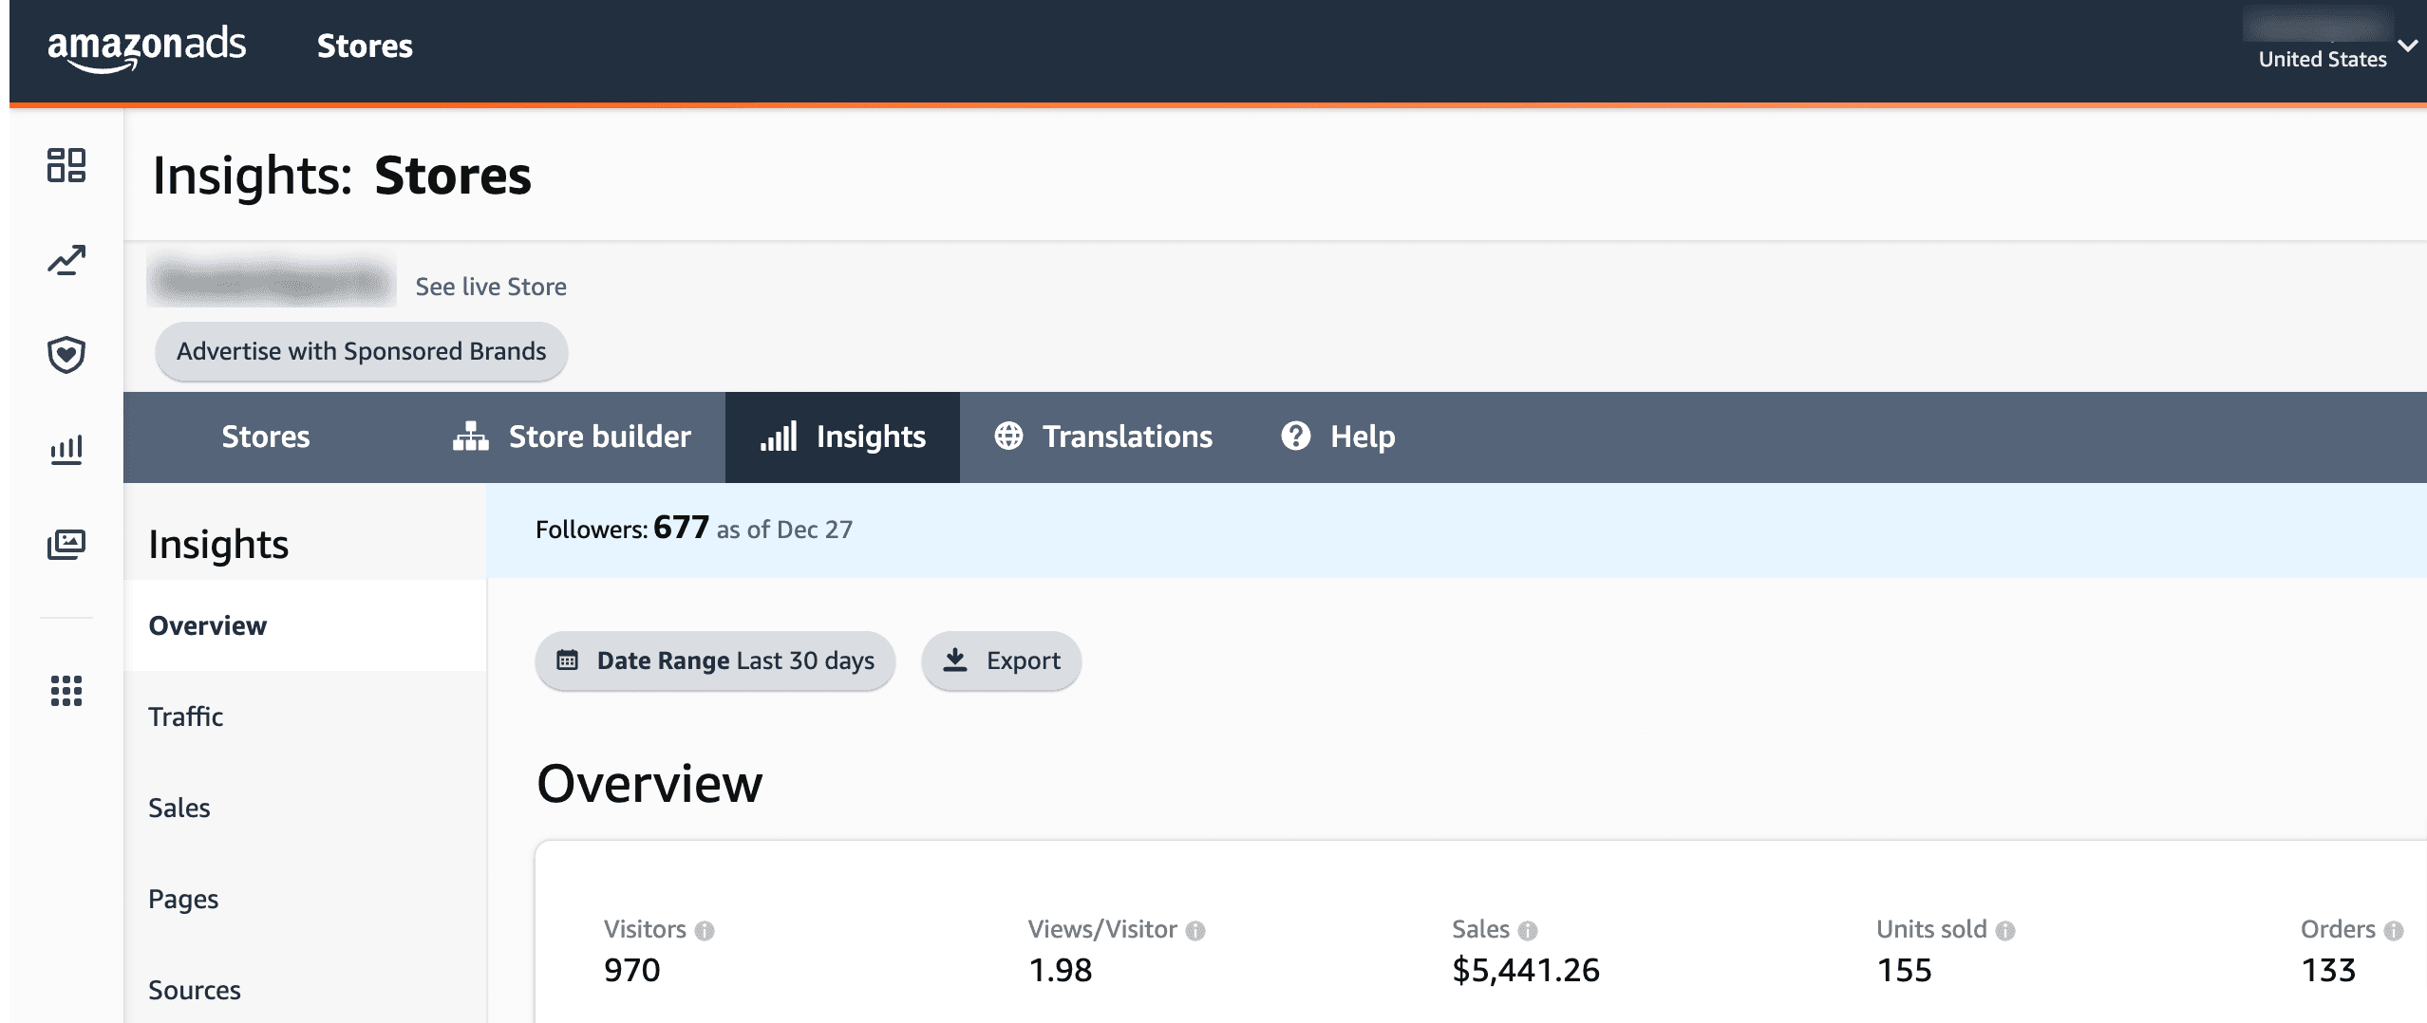Click the Insights signal-bars icon
Screen dimensions: 2427x1023
click(x=779, y=437)
